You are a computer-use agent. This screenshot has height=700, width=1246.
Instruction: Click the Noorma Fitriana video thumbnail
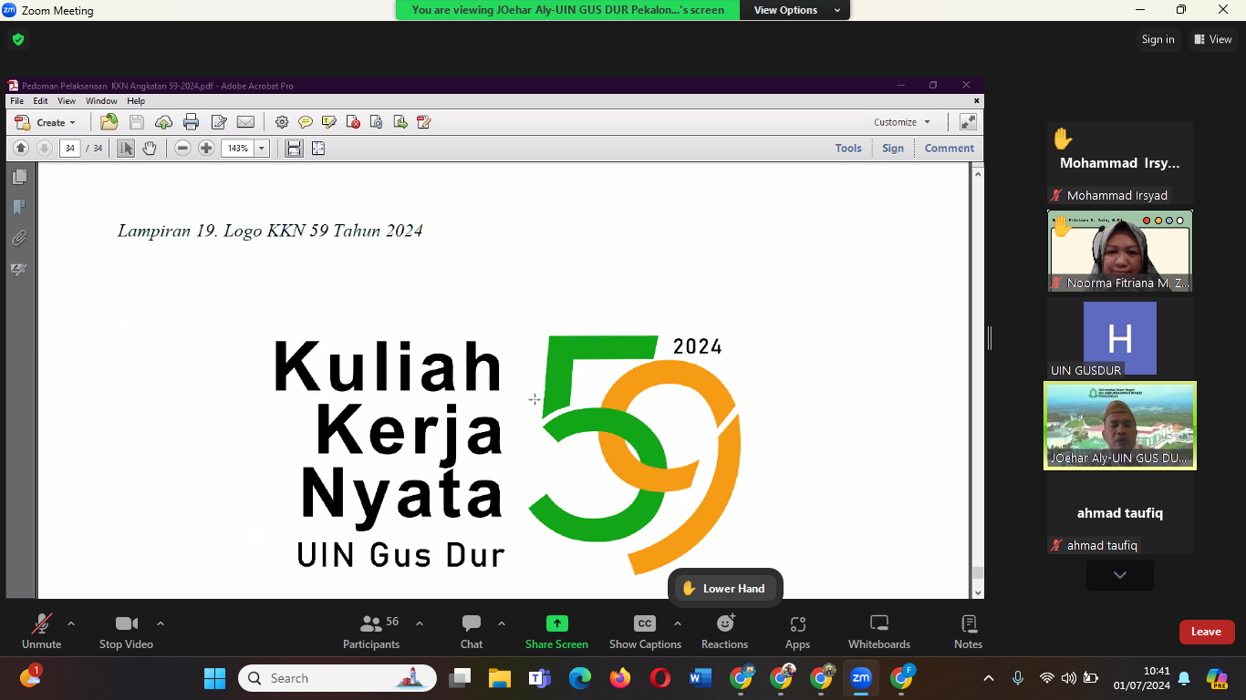tap(1119, 251)
